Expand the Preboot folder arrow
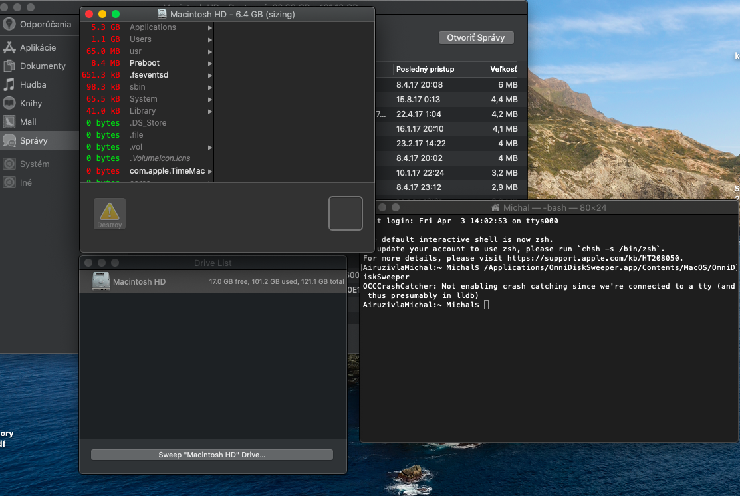The image size is (740, 496). coord(210,64)
